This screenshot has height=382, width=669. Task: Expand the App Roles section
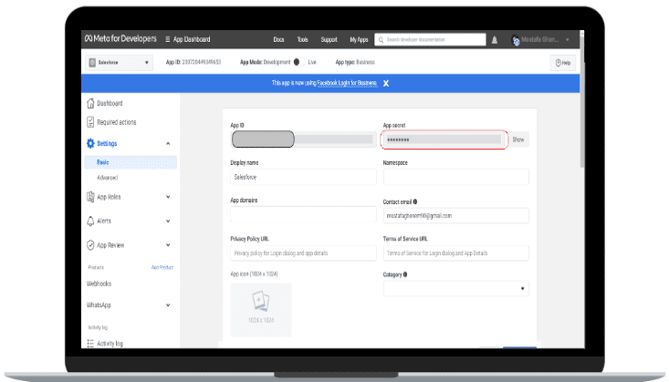tap(168, 197)
